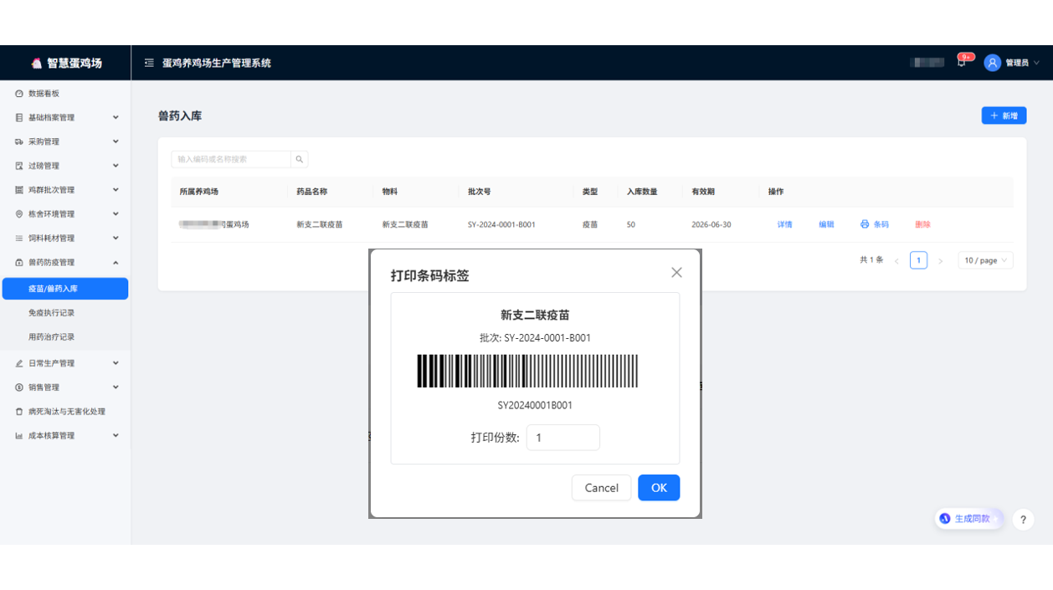Click the 有效期 value 2026-06-30
The width and height of the screenshot is (1053, 590).
[x=711, y=224]
